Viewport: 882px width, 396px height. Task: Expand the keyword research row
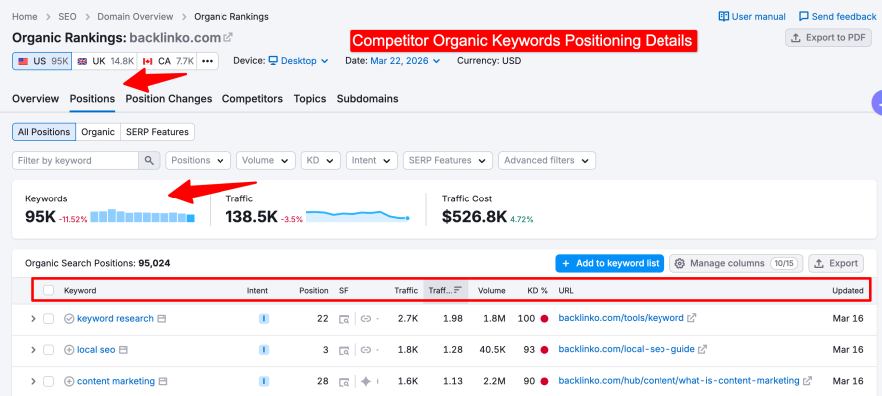click(x=33, y=319)
